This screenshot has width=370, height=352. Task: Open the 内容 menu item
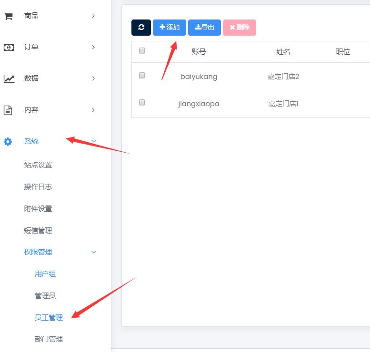31,109
